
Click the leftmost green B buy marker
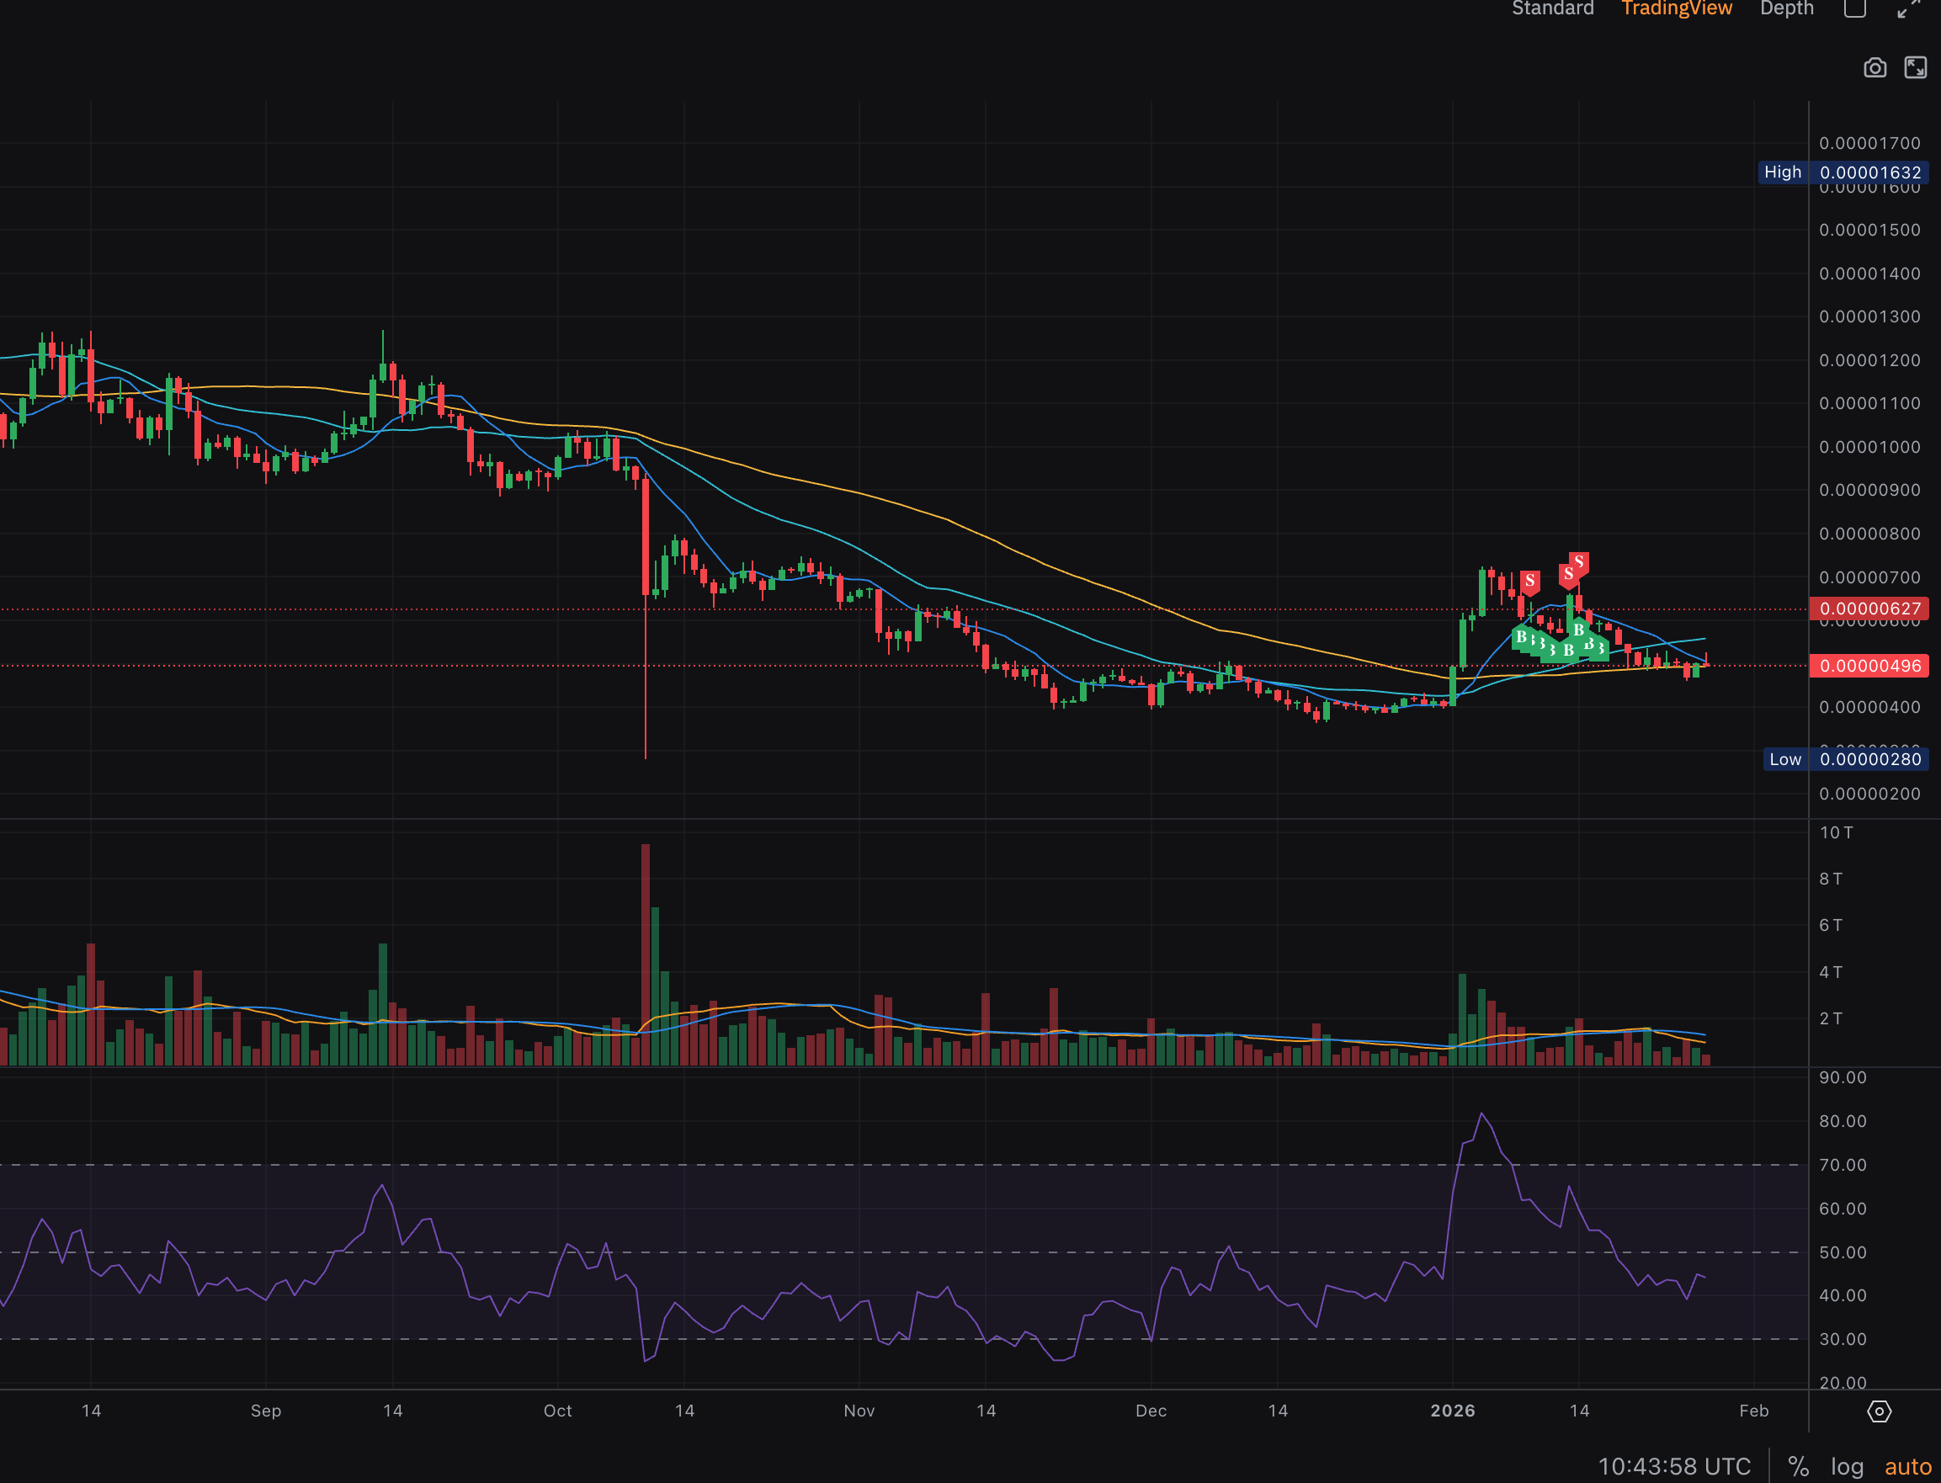click(x=1521, y=636)
